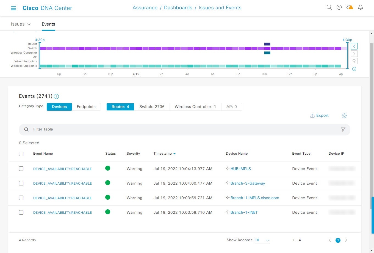Viewport: 374px width, 253px height.
Task: Export the events table
Action: (x=319, y=115)
